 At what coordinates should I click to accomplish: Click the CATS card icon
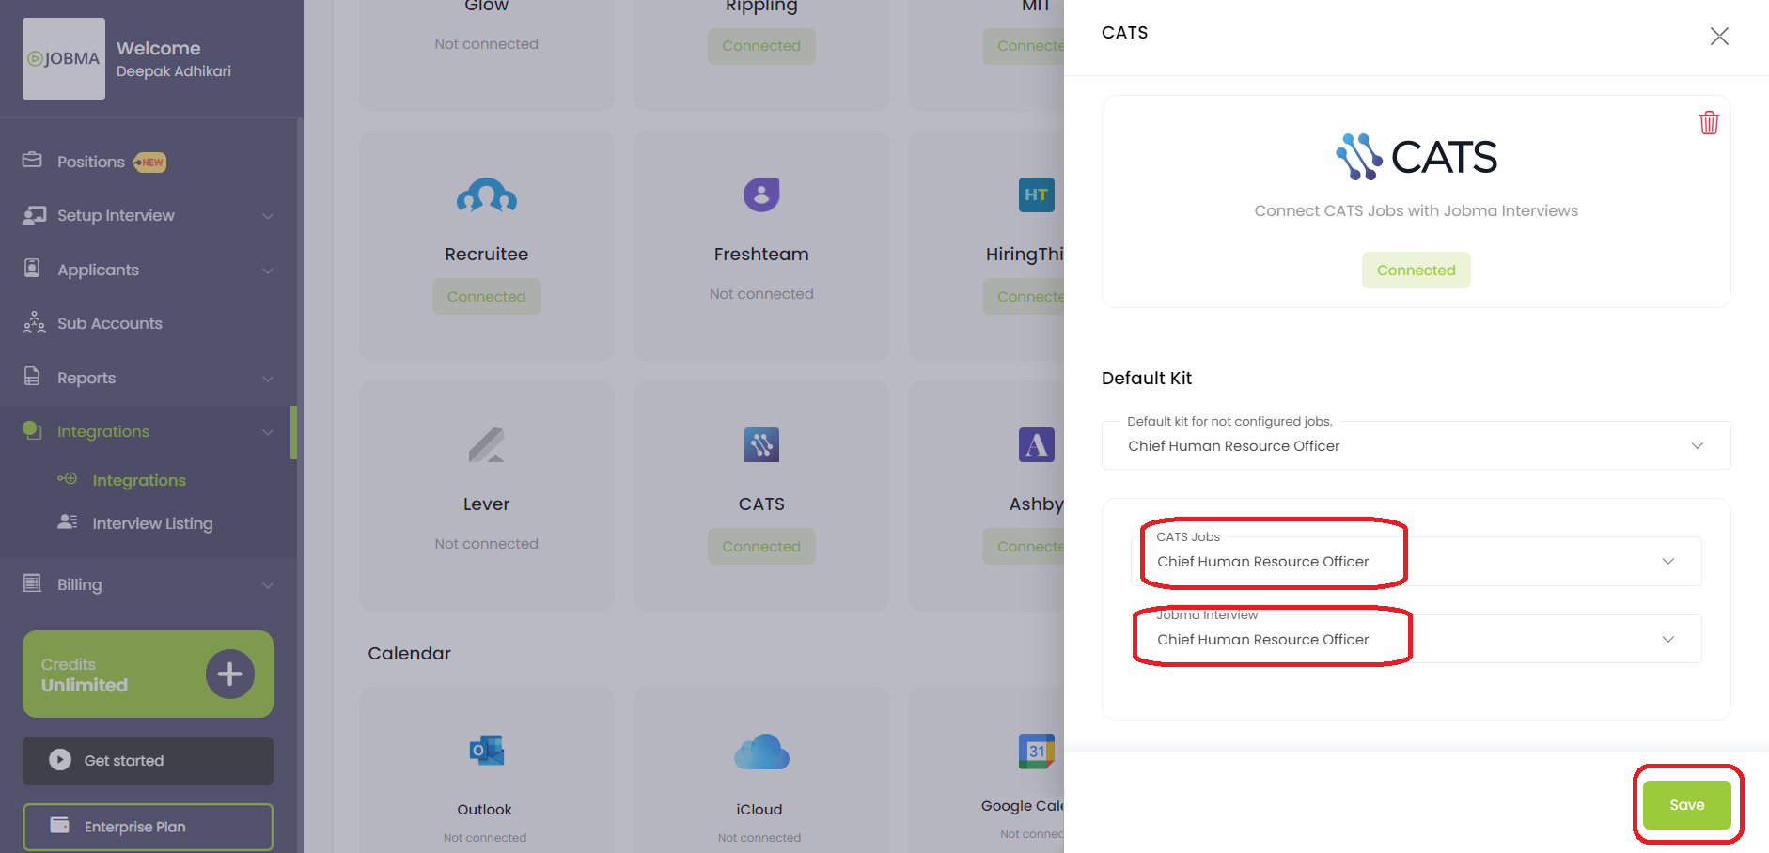(761, 444)
